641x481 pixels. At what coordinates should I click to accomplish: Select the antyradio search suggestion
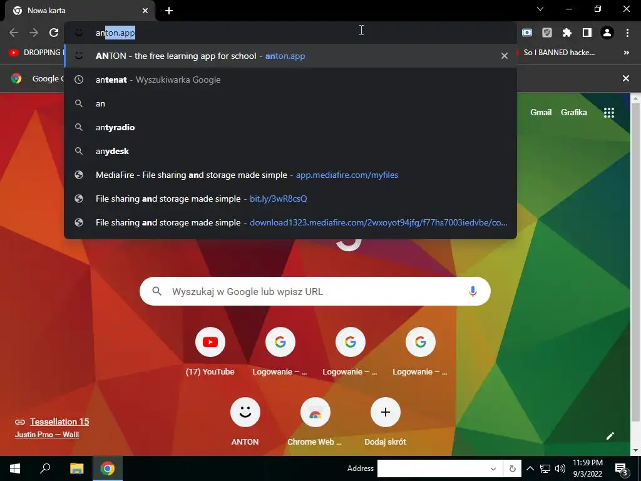[290, 127]
